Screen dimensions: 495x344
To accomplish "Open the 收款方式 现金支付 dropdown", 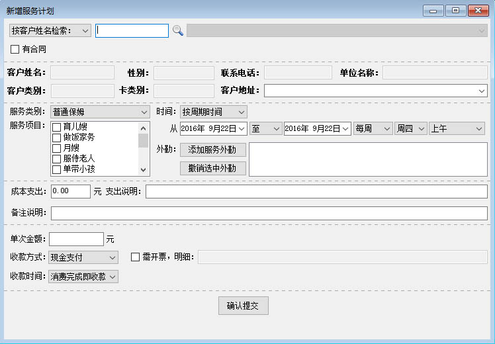I will (83, 257).
